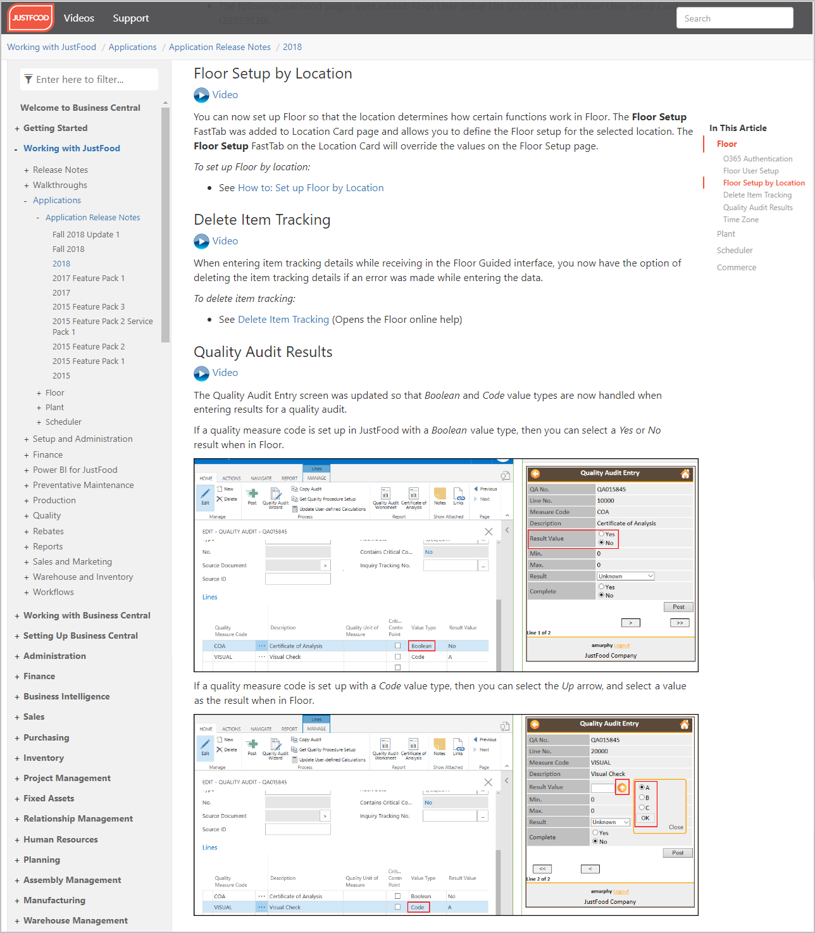
Task: Play the Floor Setup by Location video icon
Action: pyautogui.click(x=201, y=95)
